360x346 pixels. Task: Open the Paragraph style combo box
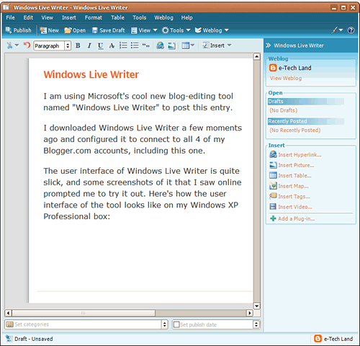(x=53, y=45)
